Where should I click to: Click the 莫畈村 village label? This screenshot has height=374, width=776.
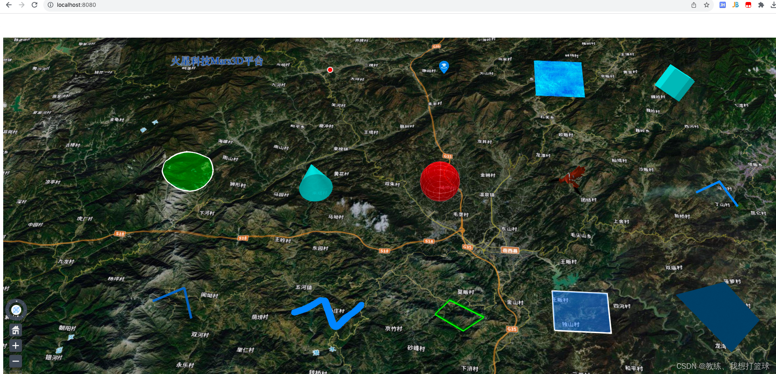pos(466,292)
